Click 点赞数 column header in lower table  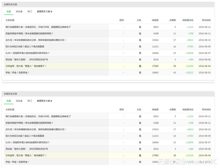172,109
